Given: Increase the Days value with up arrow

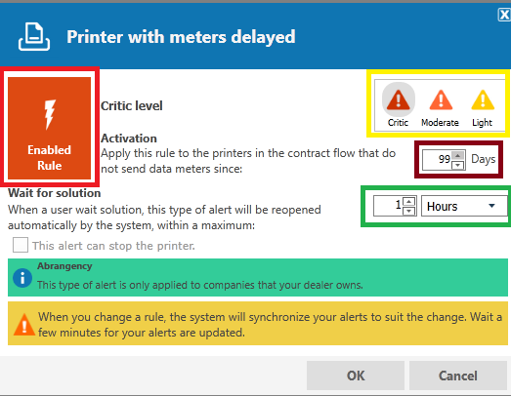Looking at the screenshot, I should point(458,155).
